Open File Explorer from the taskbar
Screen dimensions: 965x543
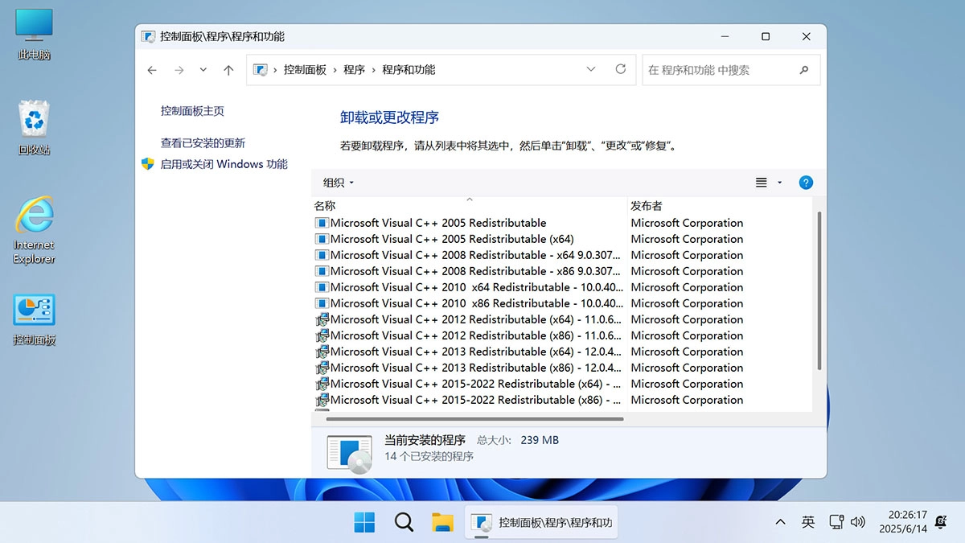[441, 522]
